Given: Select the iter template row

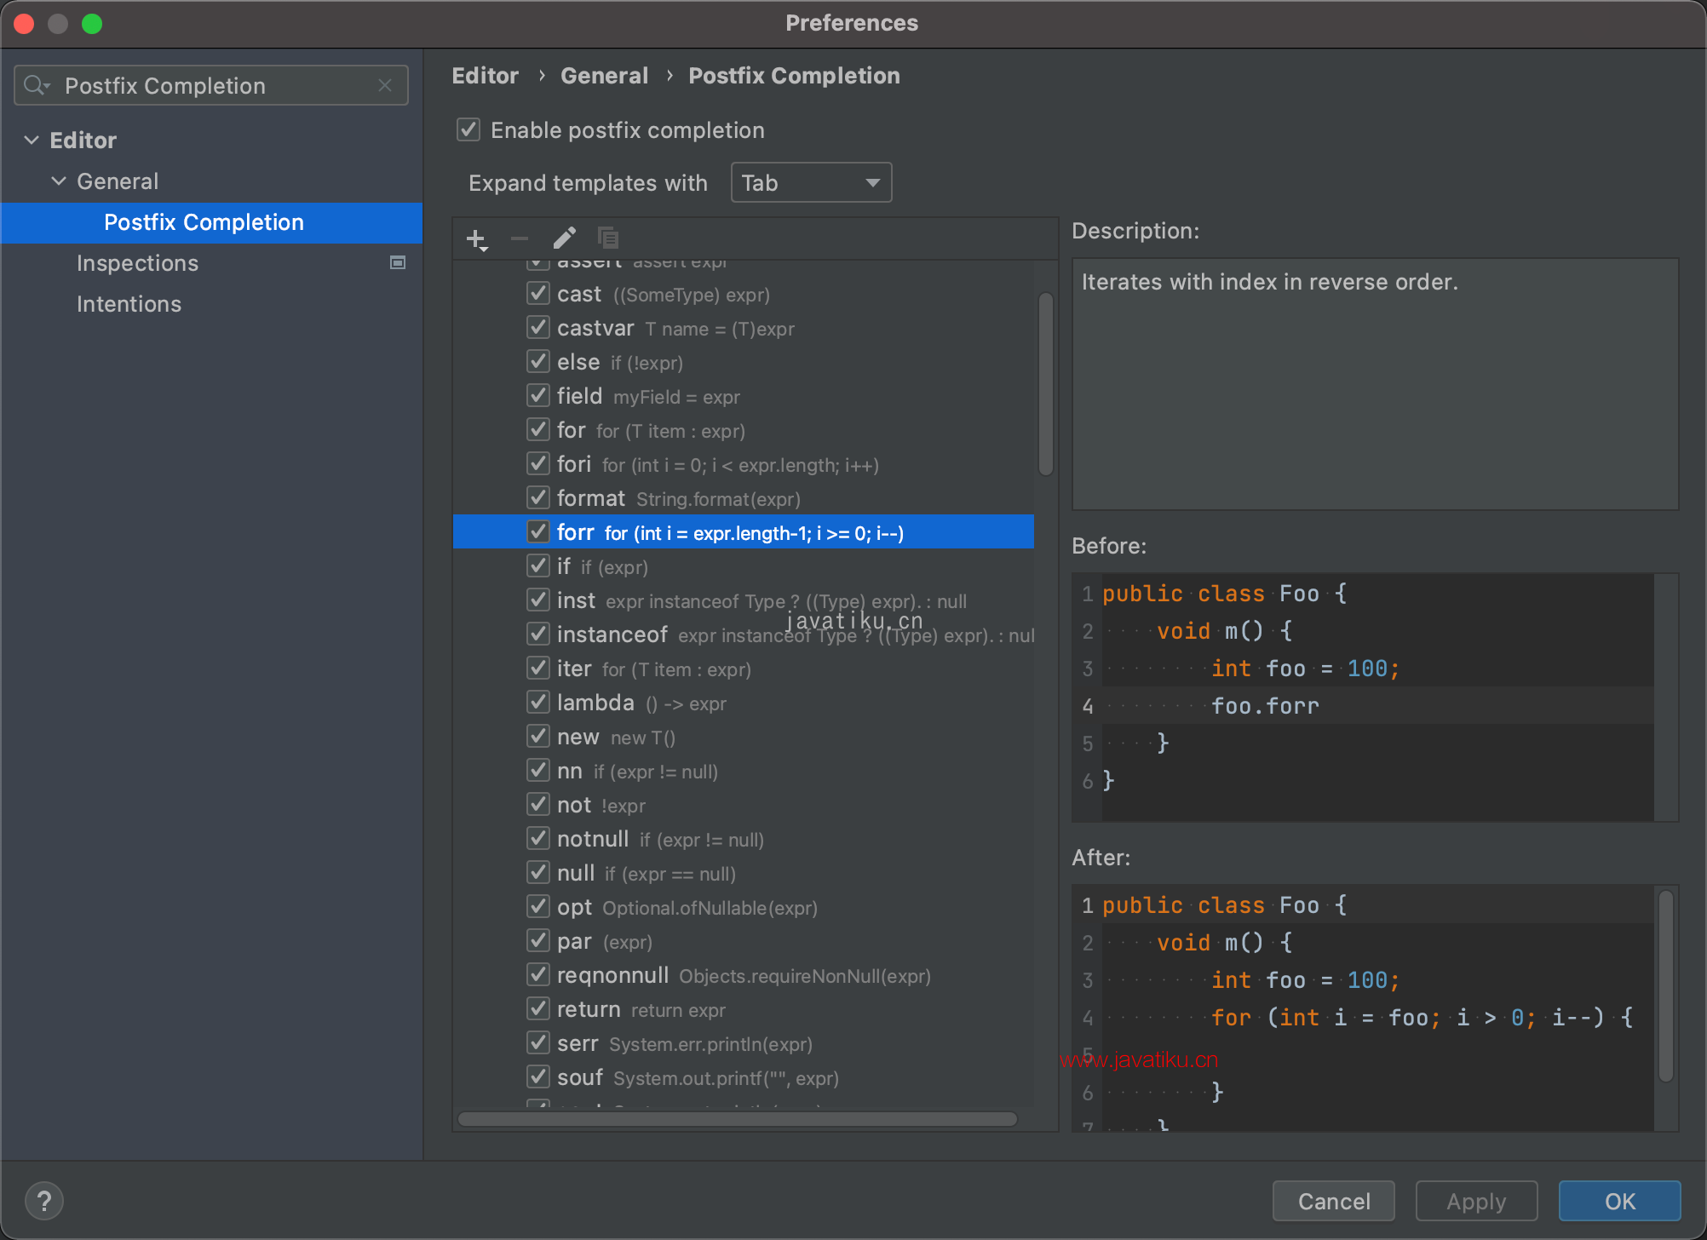Looking at the screenshot, I should tap(744, 669).
